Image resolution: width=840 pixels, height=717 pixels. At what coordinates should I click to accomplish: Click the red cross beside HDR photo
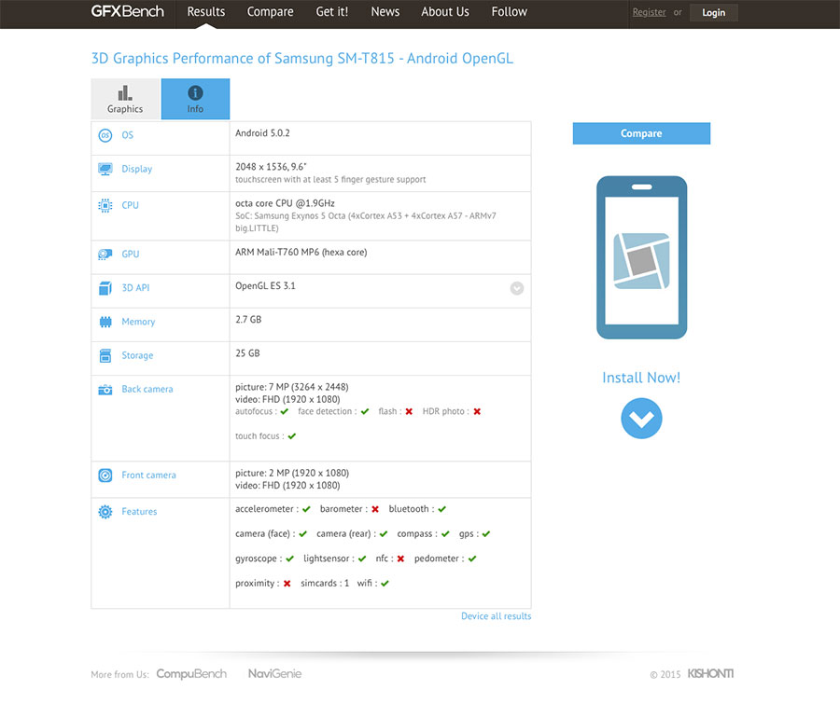click(477, 411)
